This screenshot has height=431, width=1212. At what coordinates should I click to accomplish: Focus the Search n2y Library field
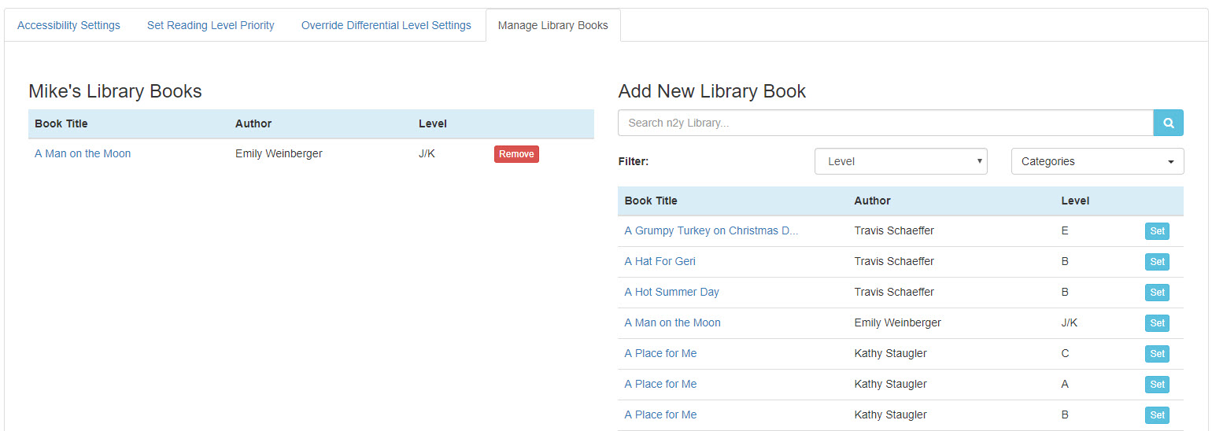point(885,123)
